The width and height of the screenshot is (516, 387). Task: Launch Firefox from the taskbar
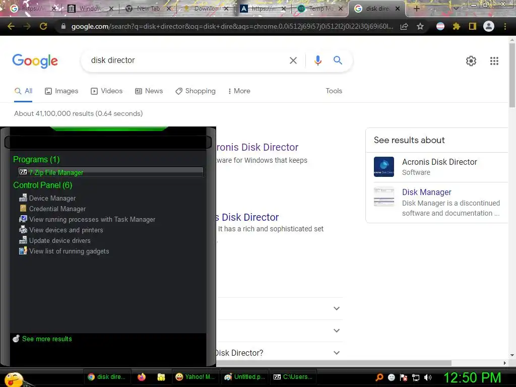pos(142,377)
